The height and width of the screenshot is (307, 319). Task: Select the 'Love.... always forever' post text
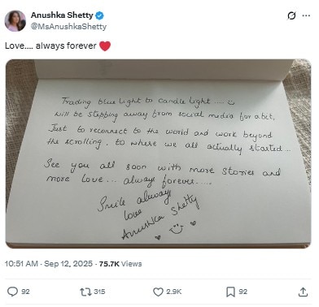pos(50,45)
